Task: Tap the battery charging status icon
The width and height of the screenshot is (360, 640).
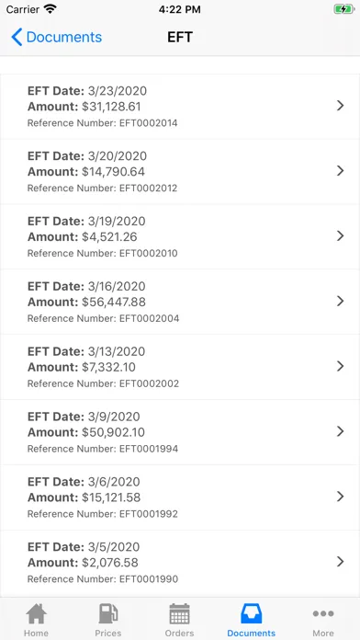Action: (343, 9)
